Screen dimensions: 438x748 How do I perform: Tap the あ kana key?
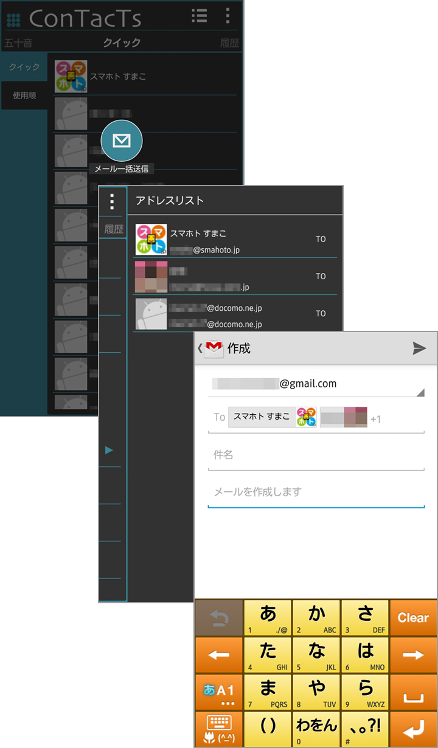point(268,618)
